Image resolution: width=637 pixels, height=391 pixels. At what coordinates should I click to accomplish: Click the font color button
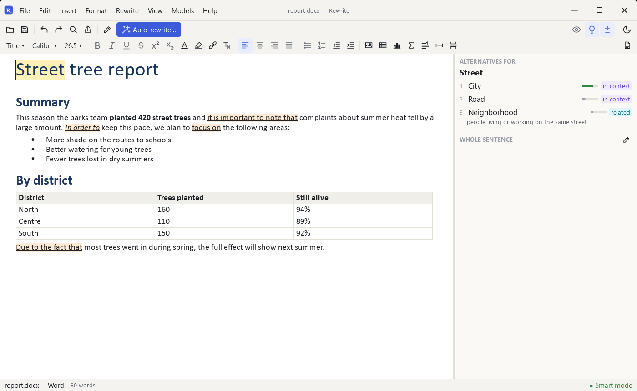tap(184, 45)
